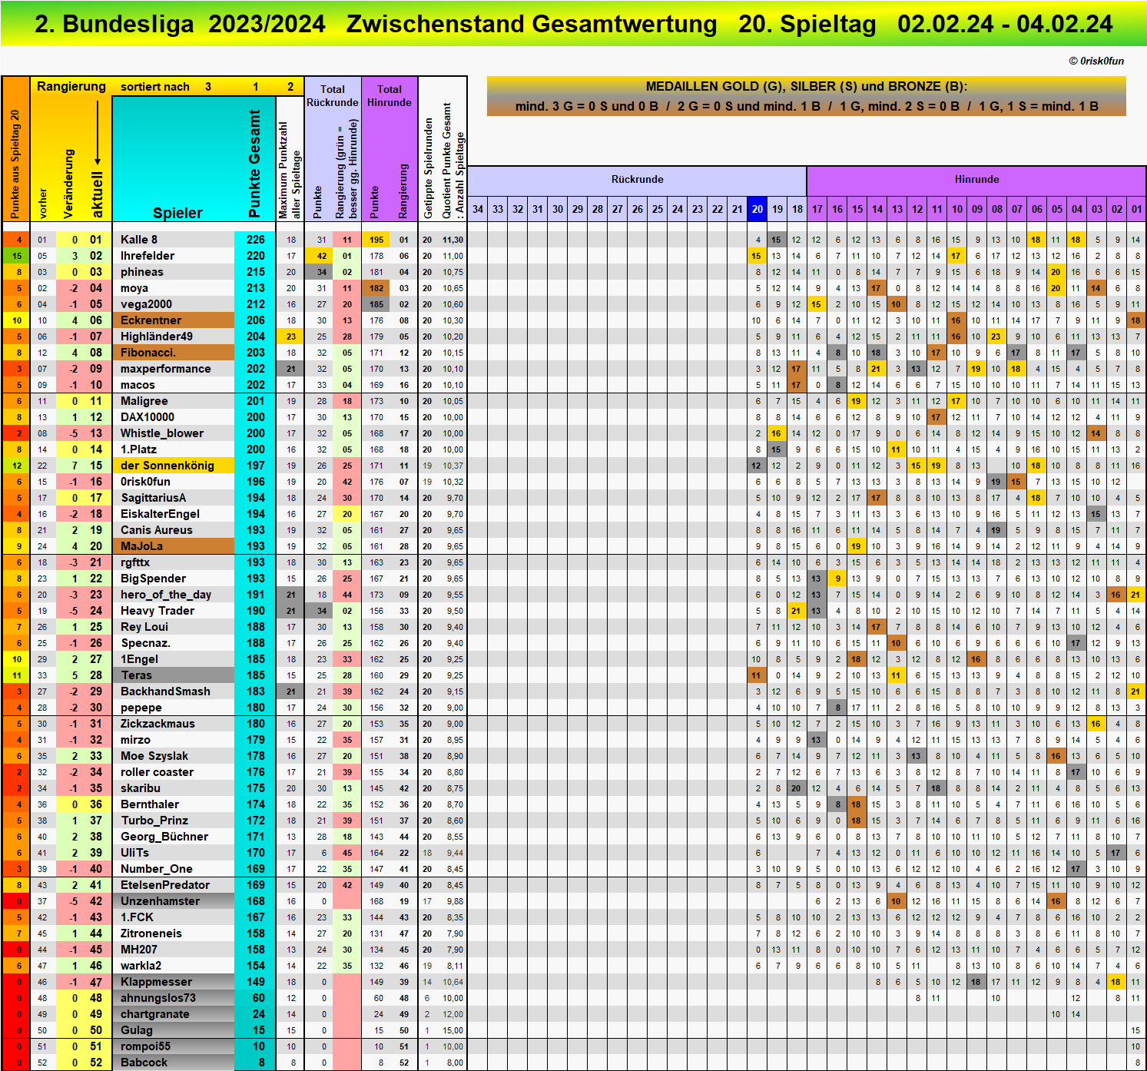Click the 0risk0fun copyright text
The height and width of the screenshot is (1071, 1147).
point(1096,61)
